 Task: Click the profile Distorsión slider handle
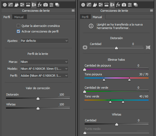pyautogui.click(x=38, y=98)
